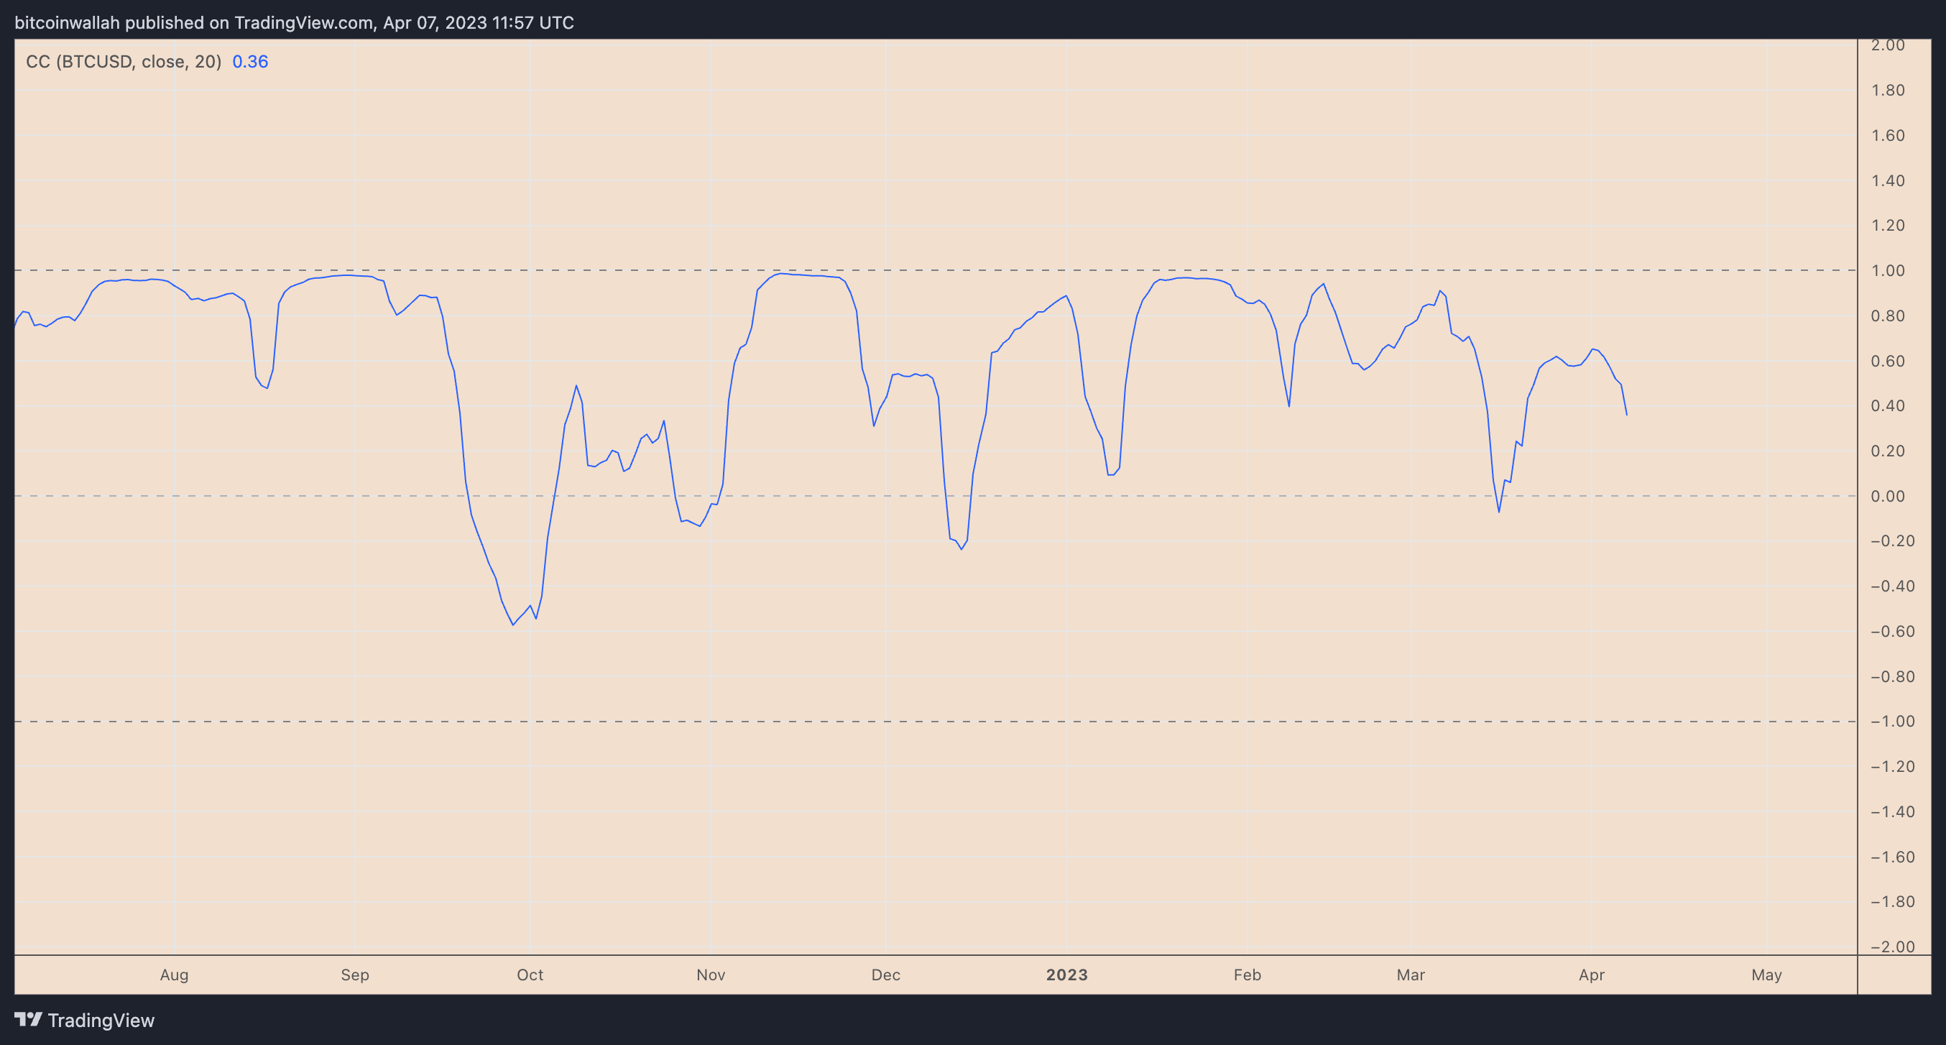This screenshot has height=1045, width=1946.
Task: Click the Dec label on time axis
Action: [x=885, y=975]
